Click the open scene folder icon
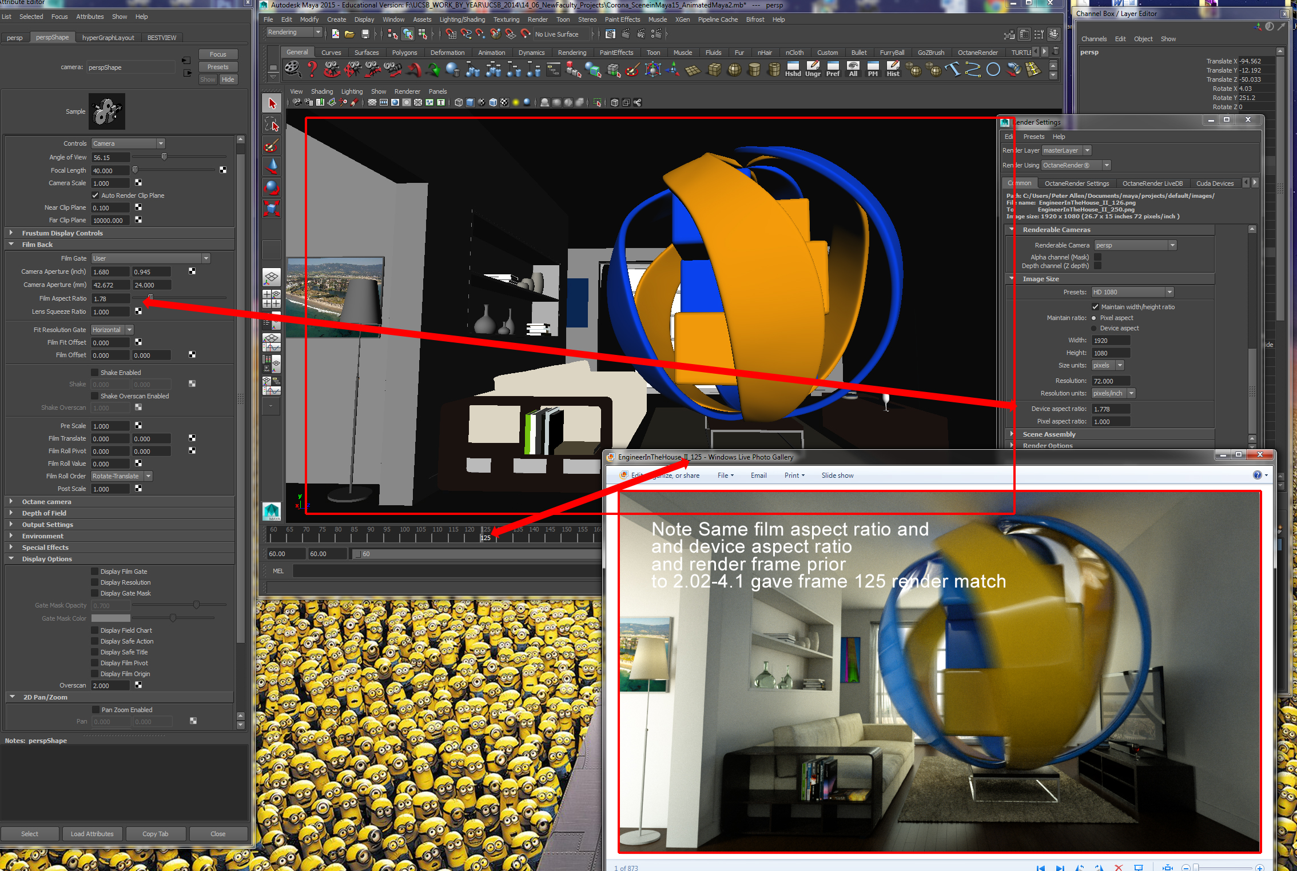Viewport: 1297px width, 871px height. [349, 34]
